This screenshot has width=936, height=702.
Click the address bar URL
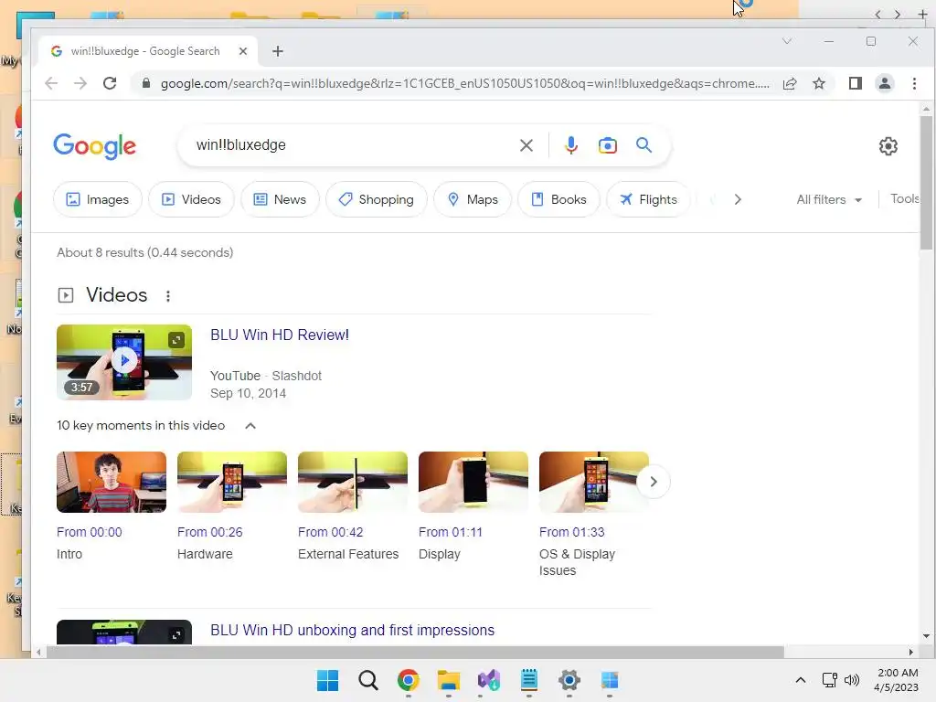pyautogui.click(x=464, y=83)
